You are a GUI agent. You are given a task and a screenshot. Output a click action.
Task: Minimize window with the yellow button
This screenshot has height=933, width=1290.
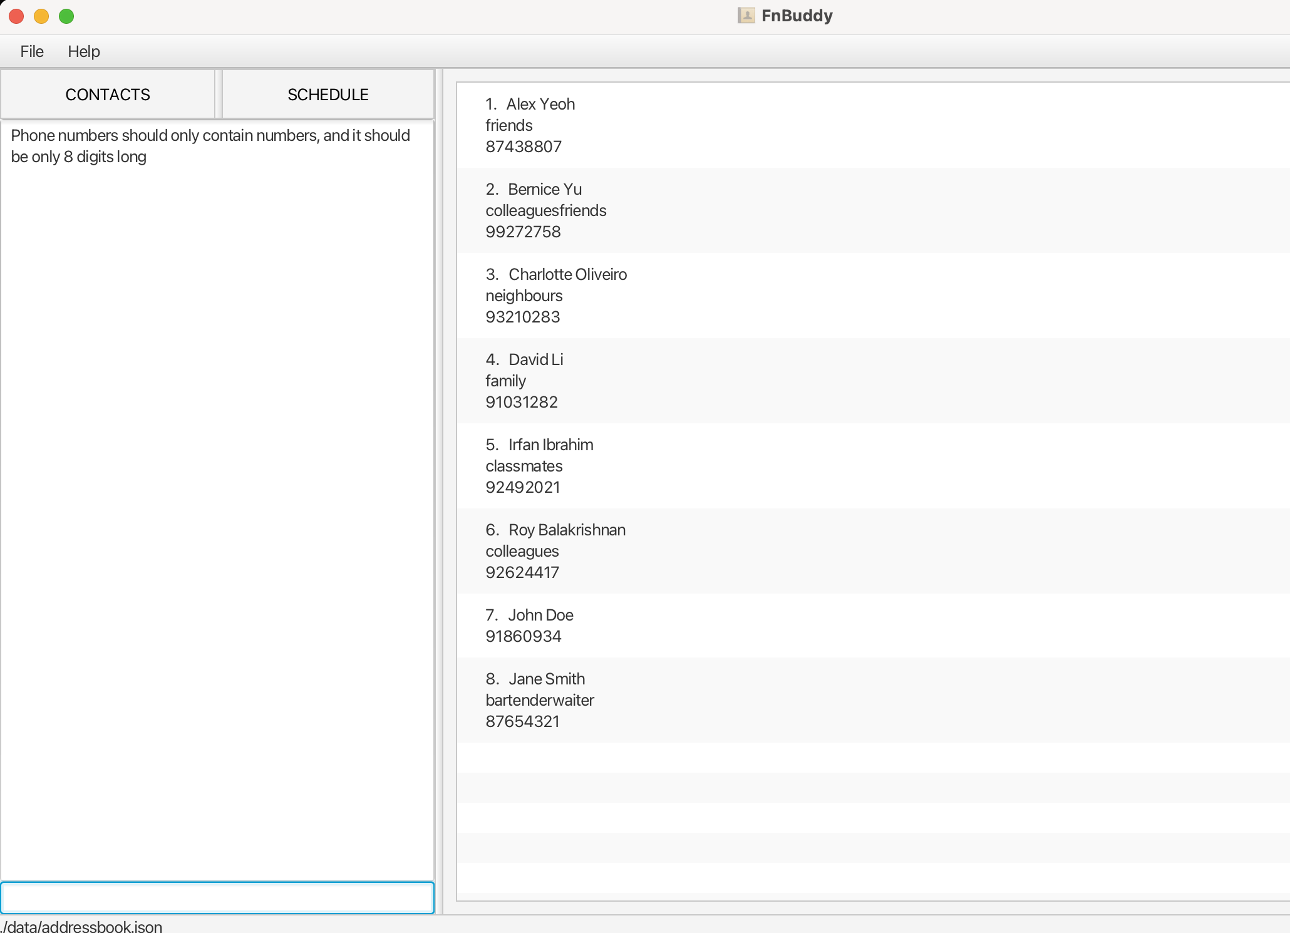coord(41,16)
